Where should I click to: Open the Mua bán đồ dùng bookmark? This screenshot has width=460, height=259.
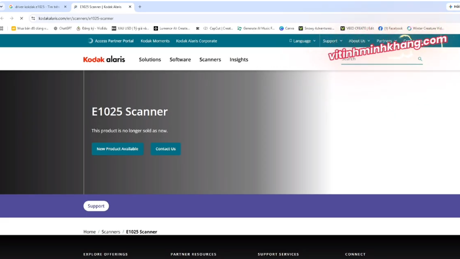click(30, 29)
